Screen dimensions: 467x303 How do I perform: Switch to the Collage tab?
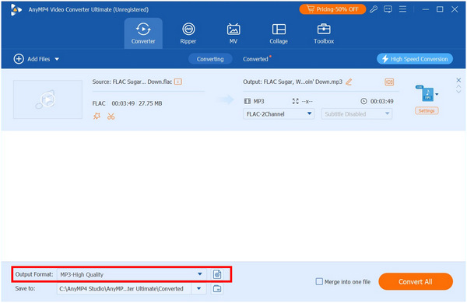pyautogui.click(x=279, y=33)
